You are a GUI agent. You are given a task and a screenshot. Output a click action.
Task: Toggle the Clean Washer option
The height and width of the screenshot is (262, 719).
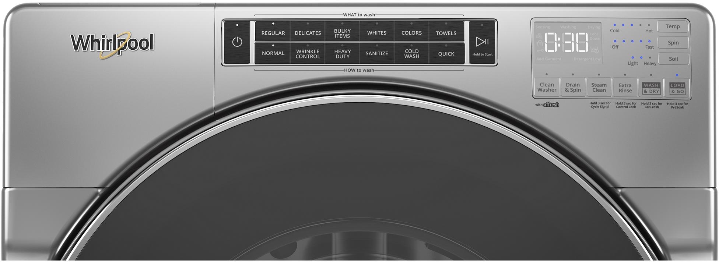pos(547,87)
